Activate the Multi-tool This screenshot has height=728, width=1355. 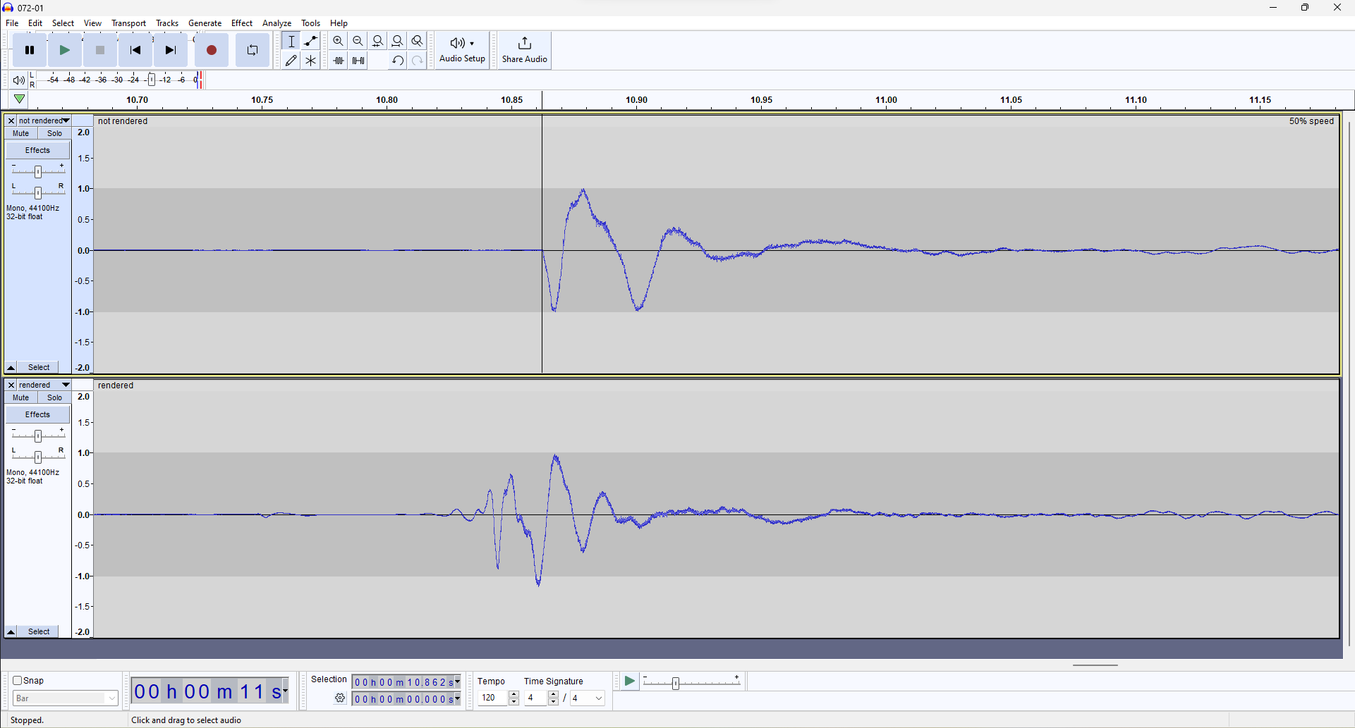tap(310, 60)
